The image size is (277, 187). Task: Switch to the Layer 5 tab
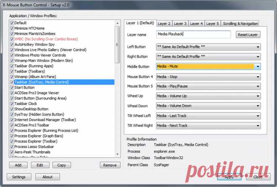tap(213, 23)
